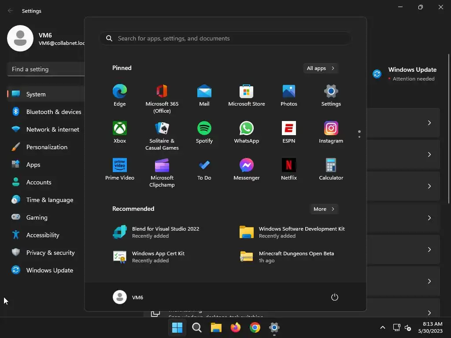
Task: Open the Edge pinned app
Action: pos(120,96)
